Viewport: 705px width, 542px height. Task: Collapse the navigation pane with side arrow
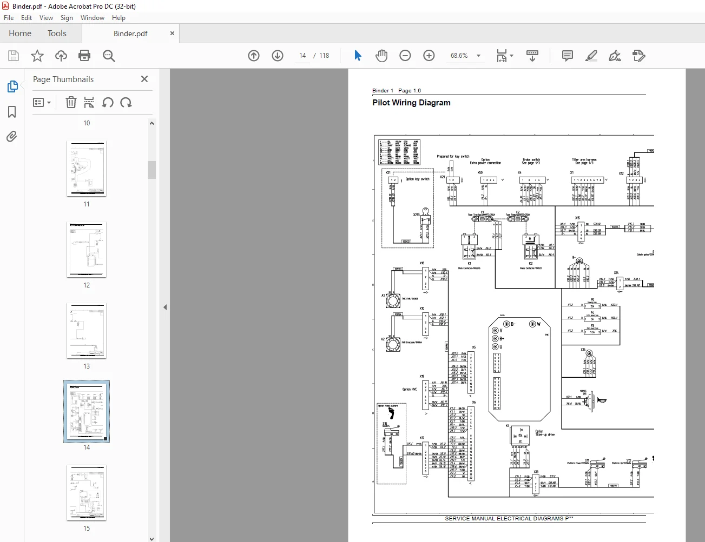165,307
